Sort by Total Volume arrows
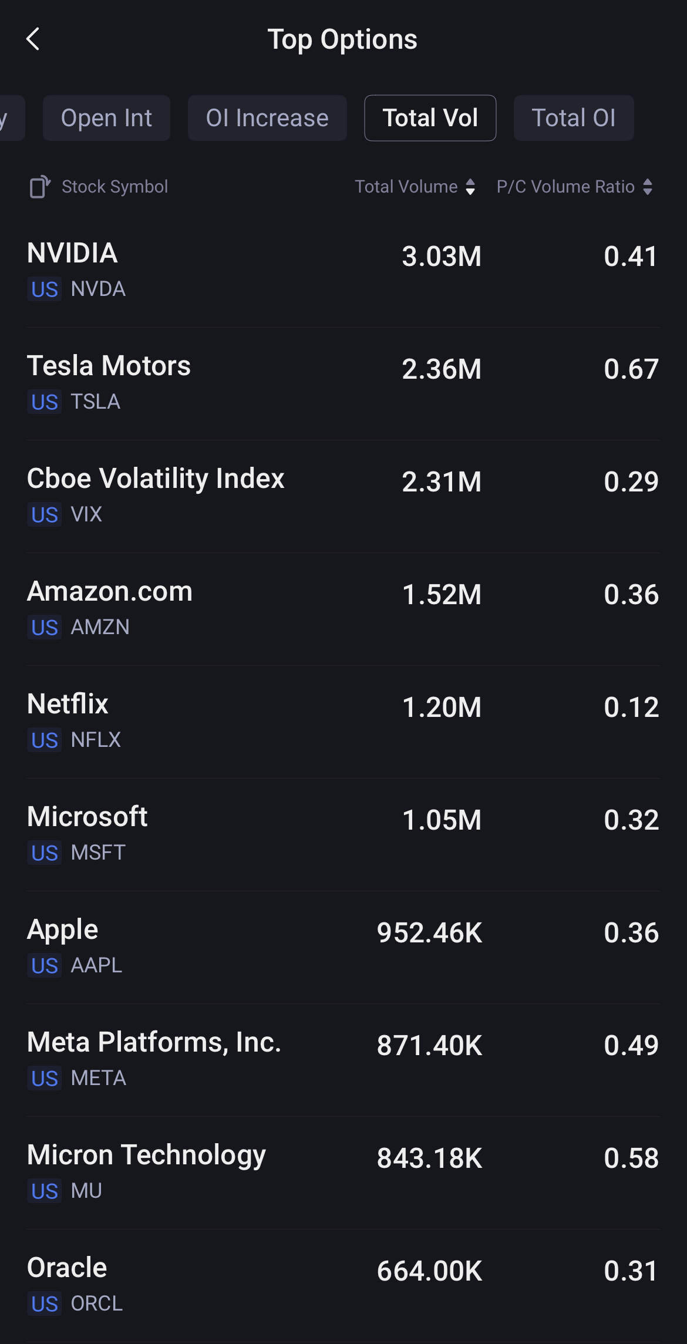This screenshot has width=687, height=1344. pyautogui.click(x=470, y=187)
